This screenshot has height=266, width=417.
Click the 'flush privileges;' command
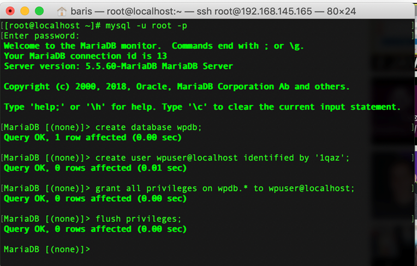(x=138, y=219)
